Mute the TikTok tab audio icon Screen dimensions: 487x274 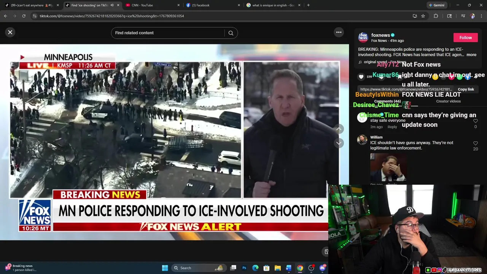[112, 5]
